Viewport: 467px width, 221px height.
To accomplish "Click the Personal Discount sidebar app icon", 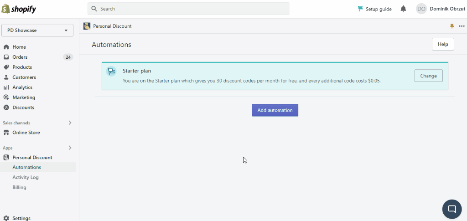I will pos(6,157).
